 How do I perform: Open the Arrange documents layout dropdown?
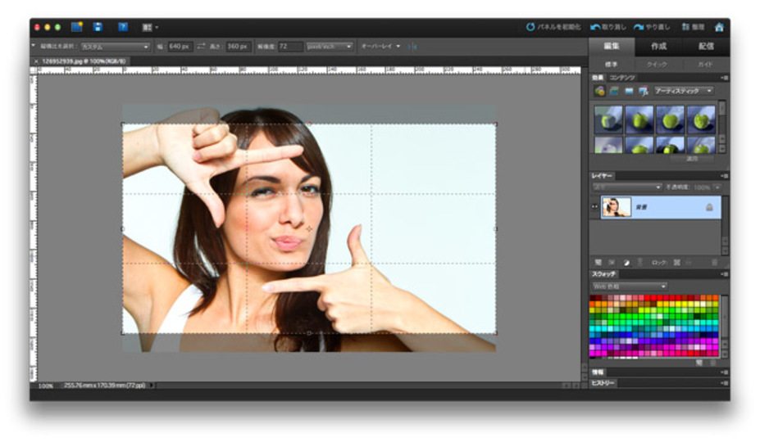[x=150, y=28]
